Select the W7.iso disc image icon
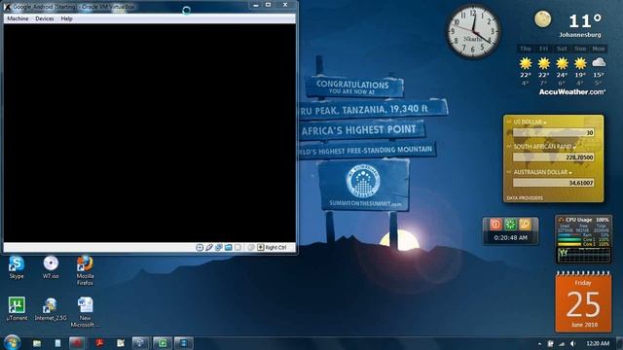Screen dimensions: 623x350 point(51,267)
